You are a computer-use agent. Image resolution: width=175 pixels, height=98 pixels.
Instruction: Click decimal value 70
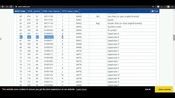pos(21,51)
